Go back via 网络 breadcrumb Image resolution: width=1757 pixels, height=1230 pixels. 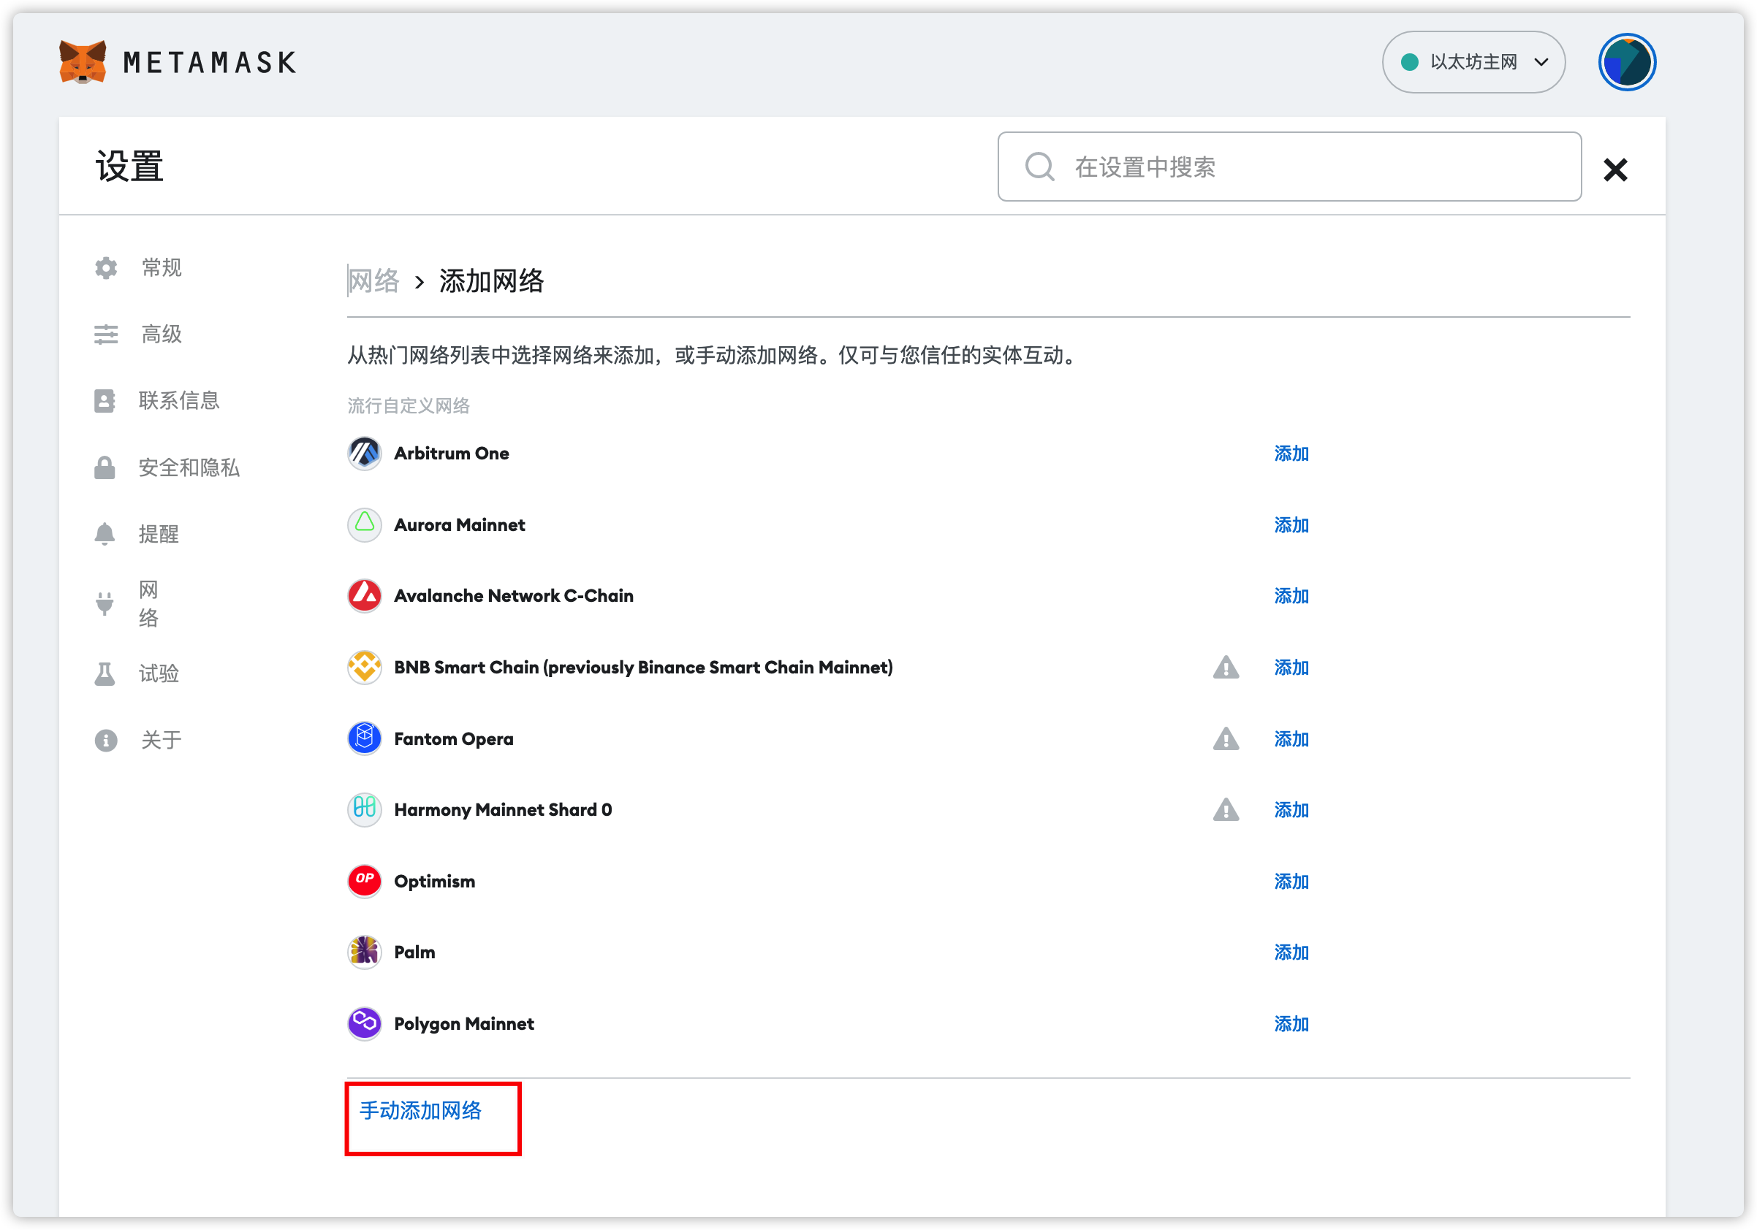[373, 280]
